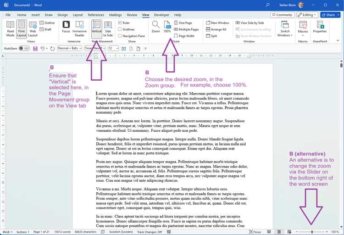Redo the last action

point(52,49)
